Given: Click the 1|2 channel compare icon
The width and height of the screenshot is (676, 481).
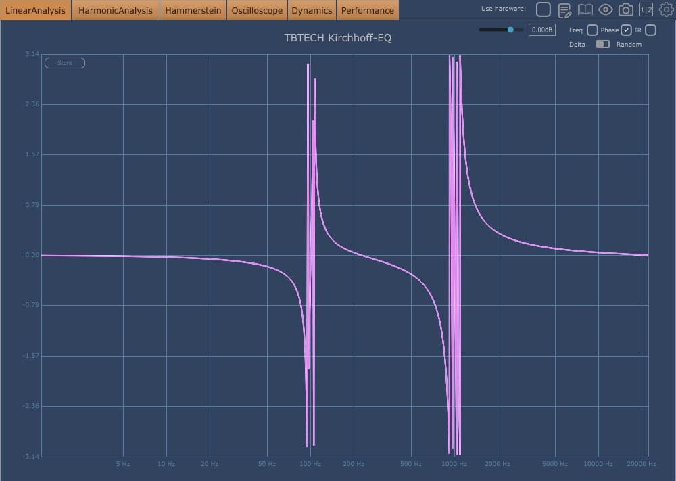Looking at the screenshot, I should 646,9.
